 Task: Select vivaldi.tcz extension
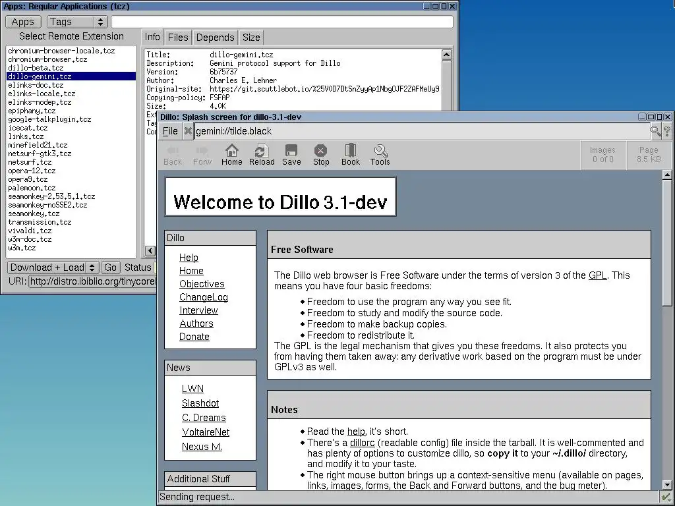(x=71, y=231)
